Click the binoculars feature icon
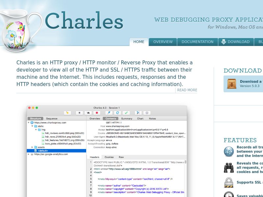263x197 pixels. click(229, 167)
